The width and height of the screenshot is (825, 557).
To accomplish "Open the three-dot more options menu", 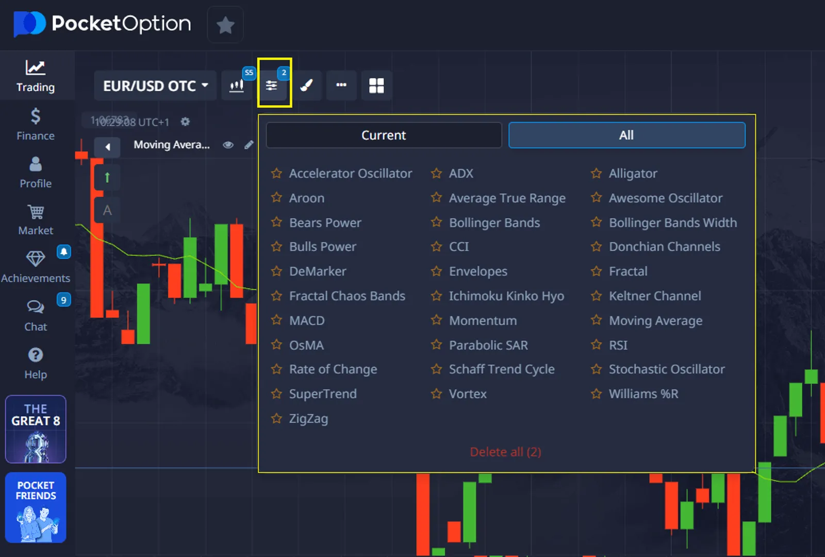I will (x=341, y=86).
